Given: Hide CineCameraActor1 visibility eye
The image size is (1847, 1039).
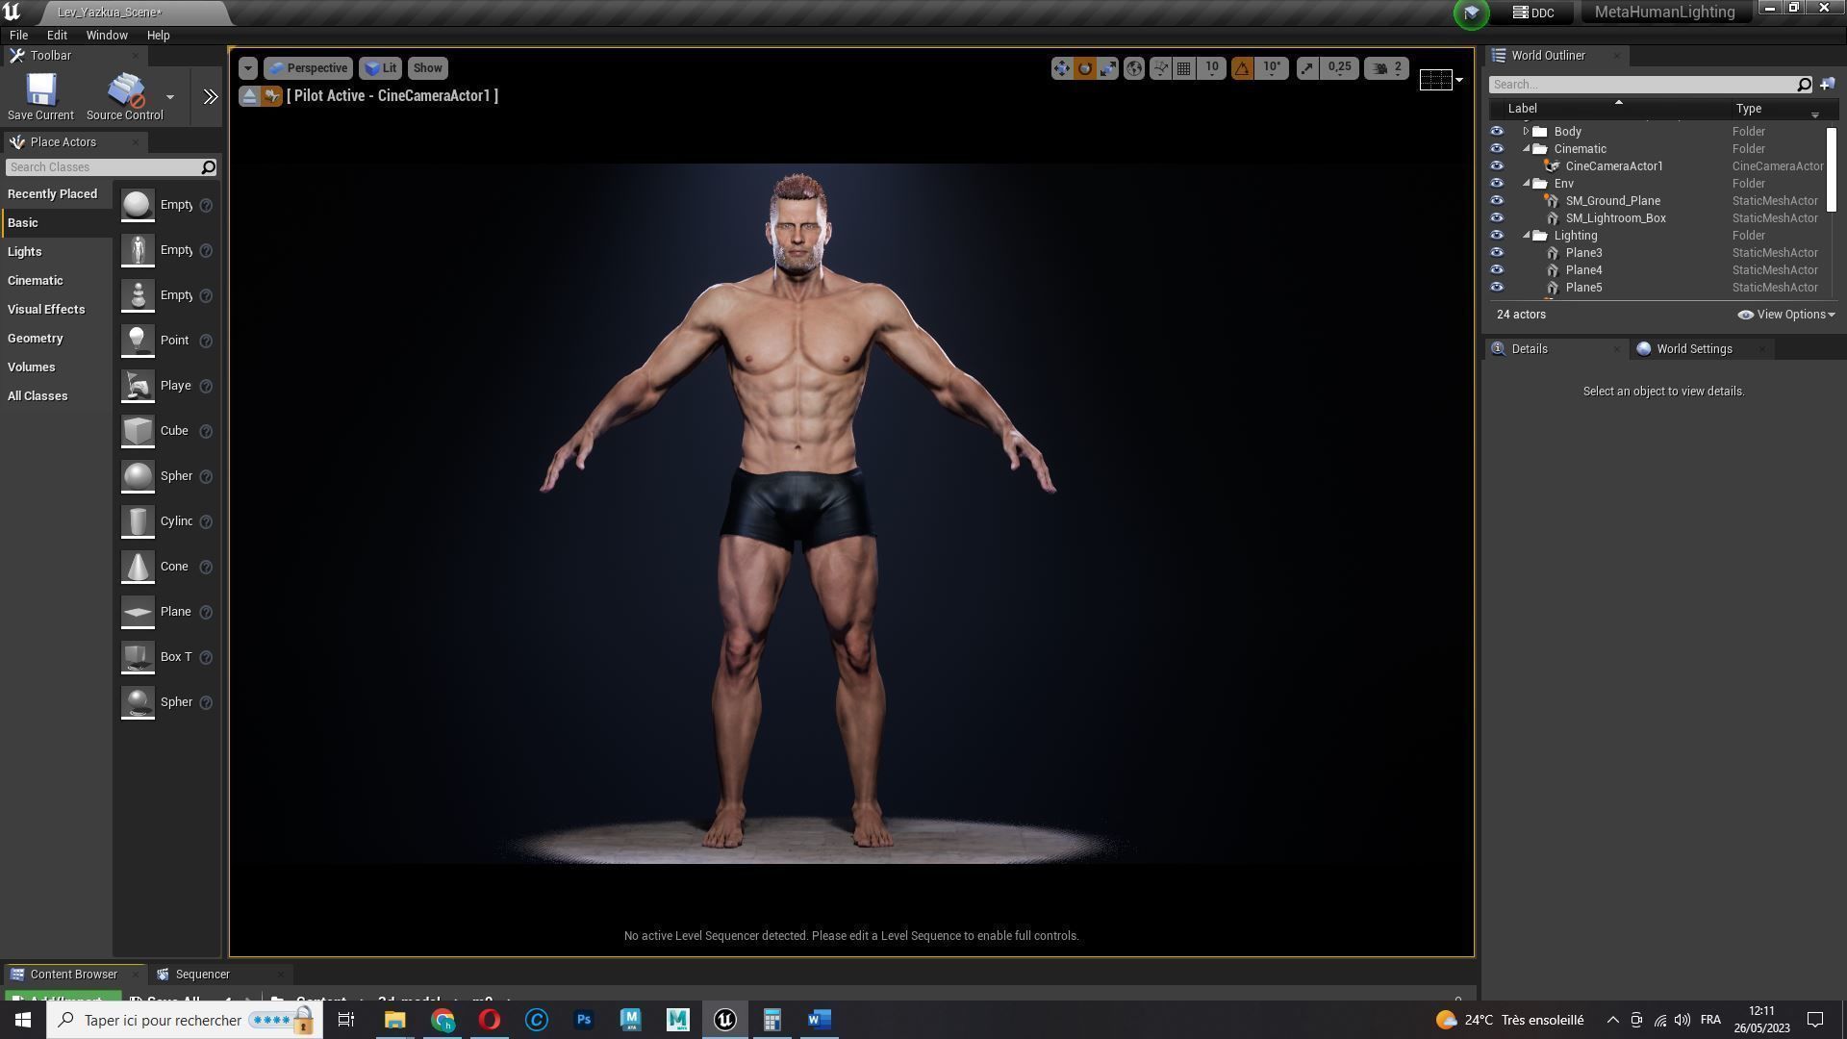Looking at the screenshot, I should pyautogui.click(x=1497, y=166).
